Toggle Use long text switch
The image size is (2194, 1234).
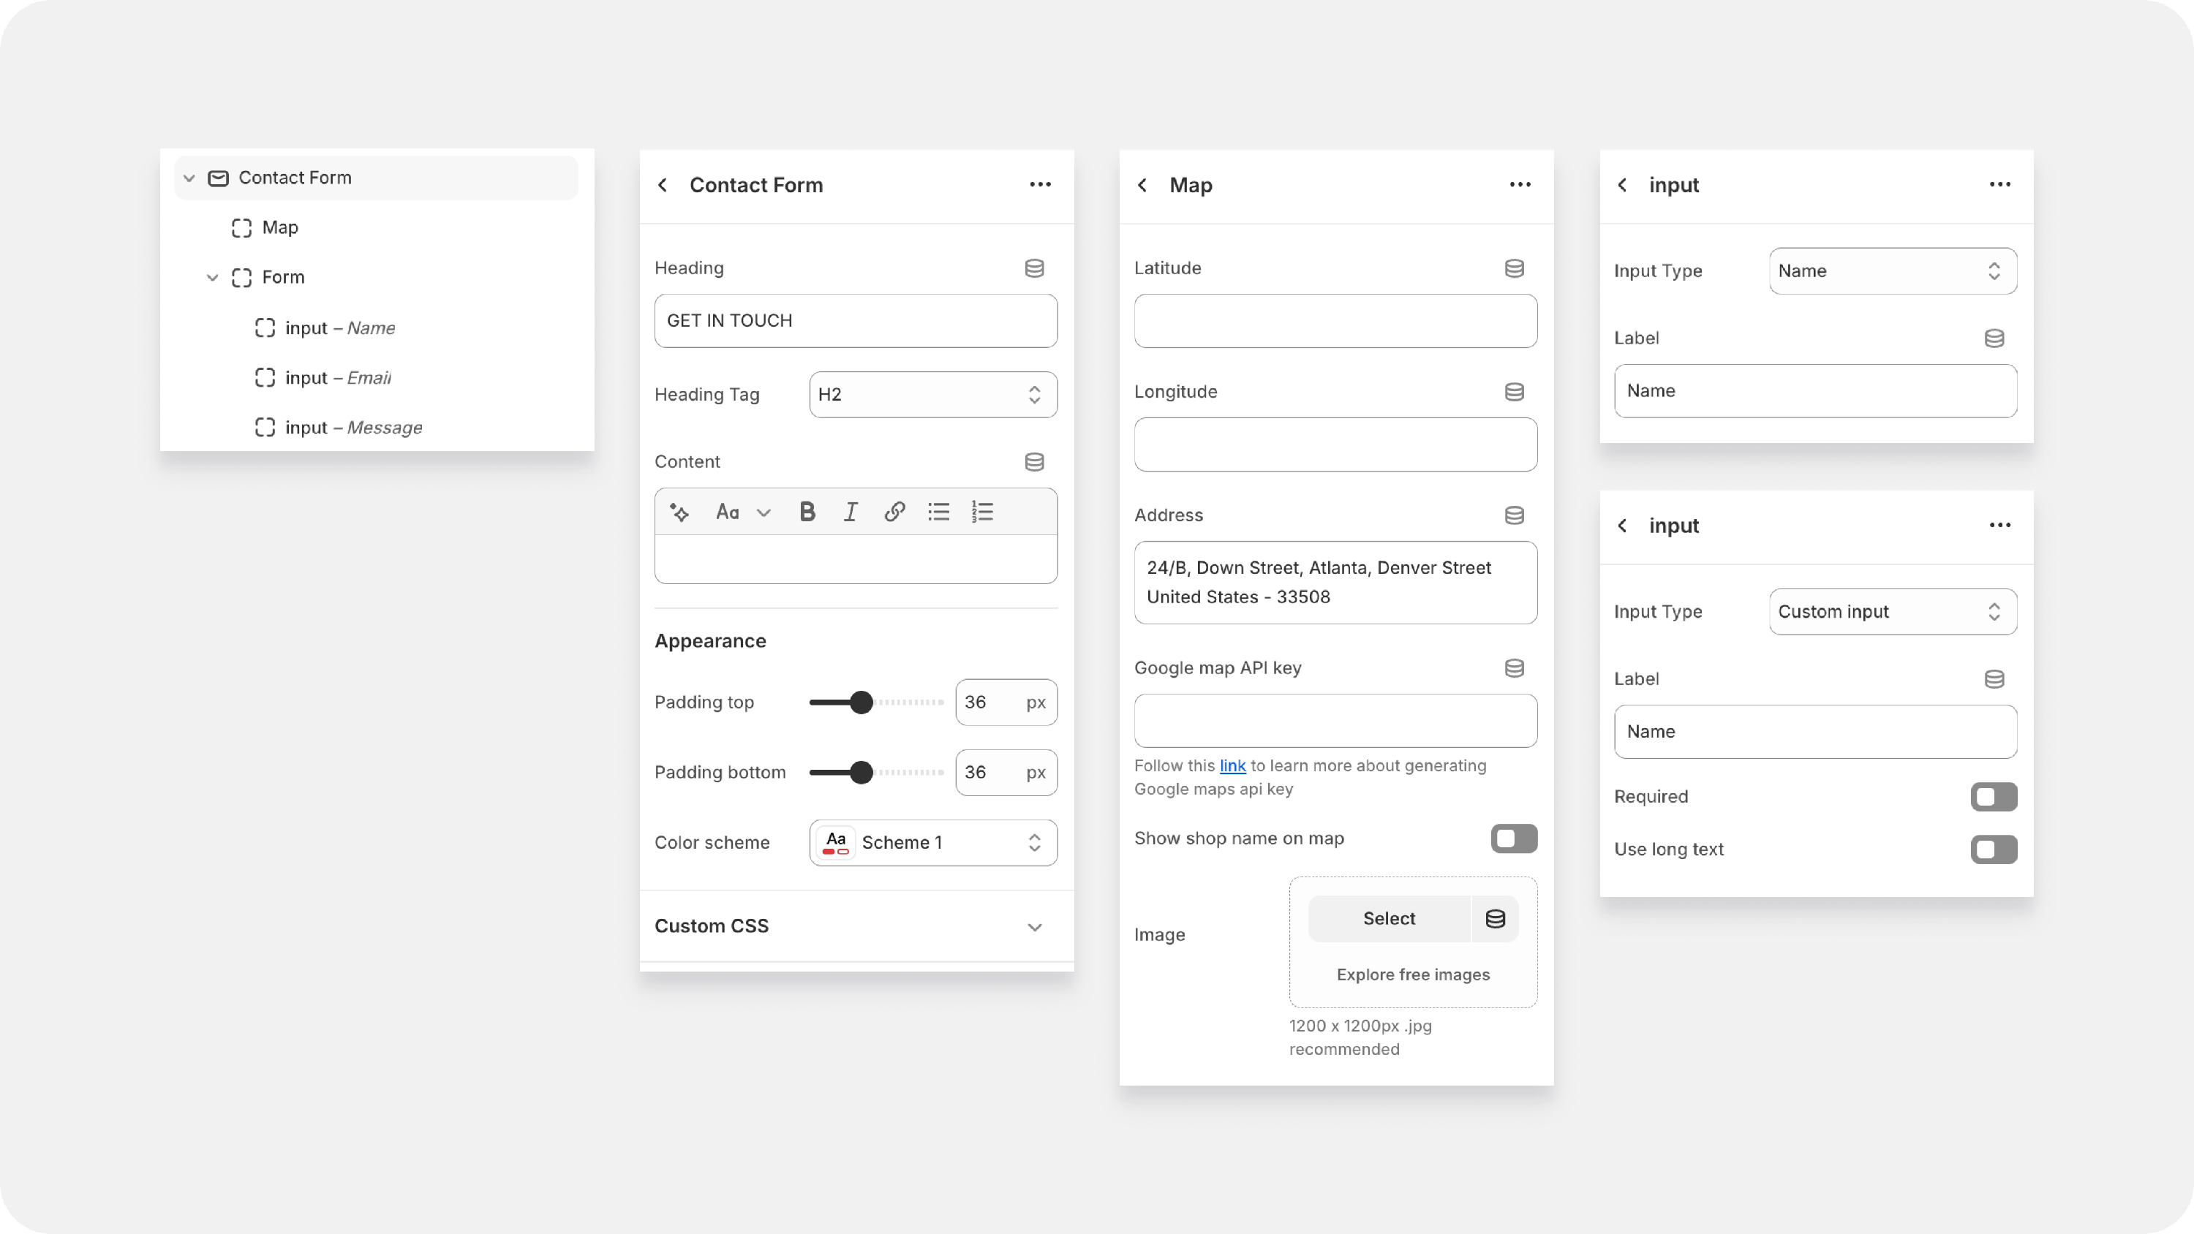(x=1994, y=849)
